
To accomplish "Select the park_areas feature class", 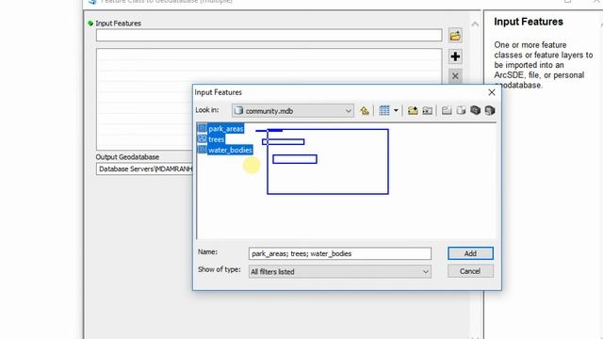I will coord(226,129).
